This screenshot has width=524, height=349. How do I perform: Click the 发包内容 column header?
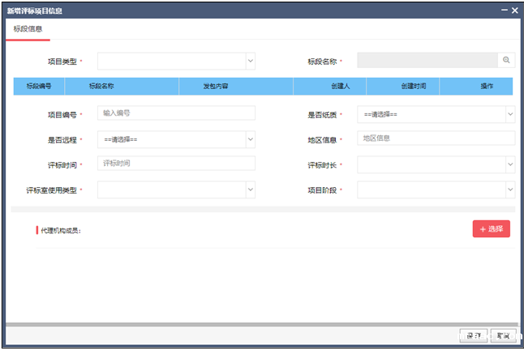216,86
